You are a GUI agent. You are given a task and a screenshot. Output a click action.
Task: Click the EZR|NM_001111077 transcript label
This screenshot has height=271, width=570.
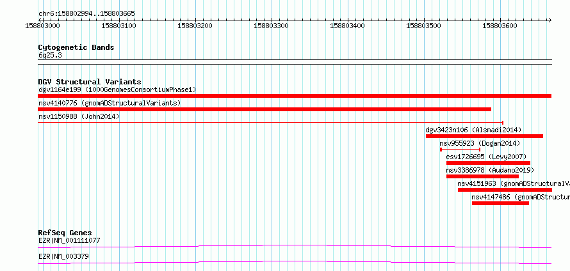[69, 240]
